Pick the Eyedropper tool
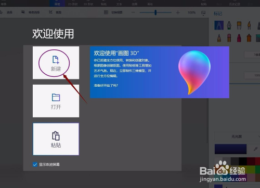Viewport: 260px width, 188px height. (x=255, y=149)
